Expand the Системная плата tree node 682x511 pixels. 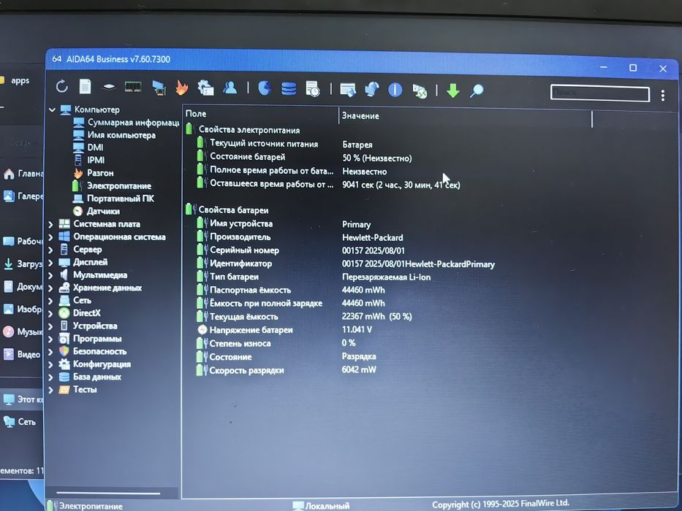click(x=51, y=225)
